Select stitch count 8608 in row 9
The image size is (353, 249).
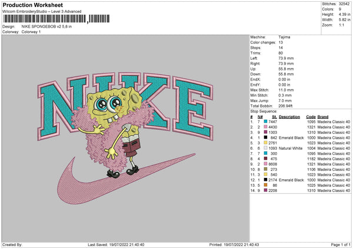click(272, 164)
